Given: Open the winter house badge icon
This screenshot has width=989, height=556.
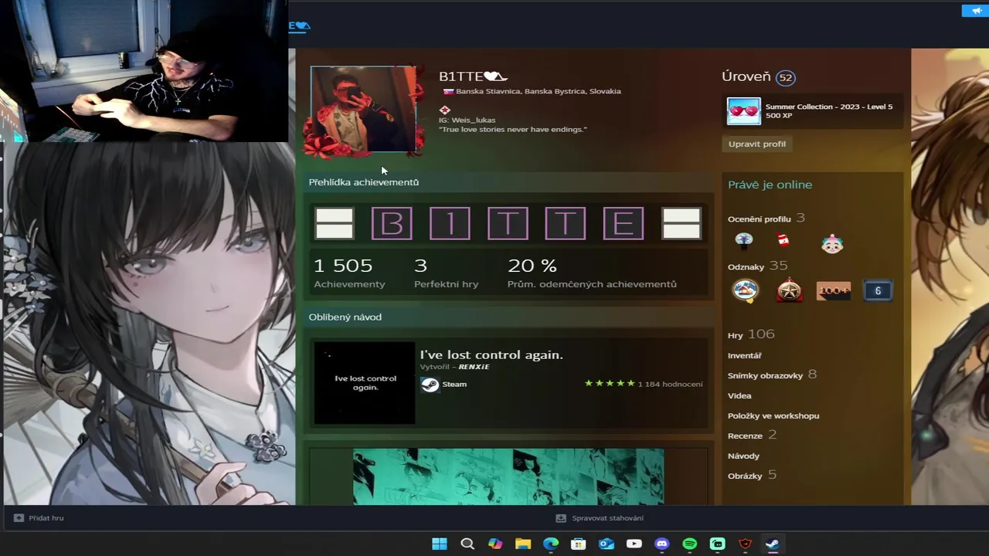Looking at the screenshot, I should [x=746, y=290].
